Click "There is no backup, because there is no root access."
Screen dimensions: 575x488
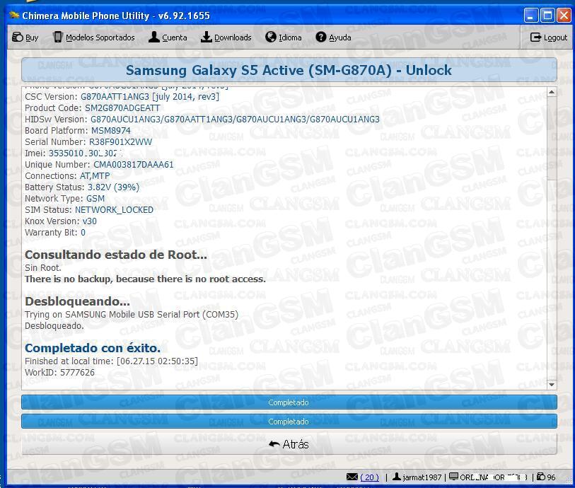pos(145,279)
